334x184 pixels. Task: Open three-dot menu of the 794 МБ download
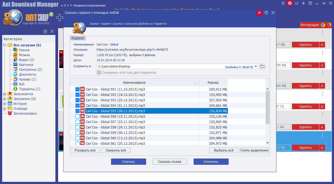pyautogui.click(x=323, y=53)
